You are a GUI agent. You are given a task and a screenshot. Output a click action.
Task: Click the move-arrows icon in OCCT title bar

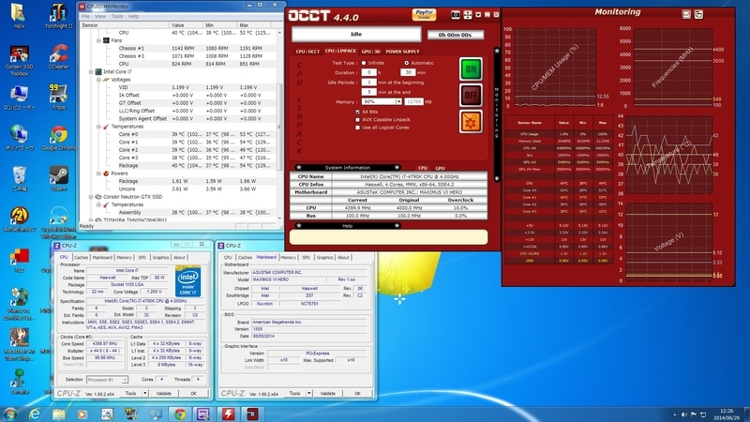tap(467, 15)
